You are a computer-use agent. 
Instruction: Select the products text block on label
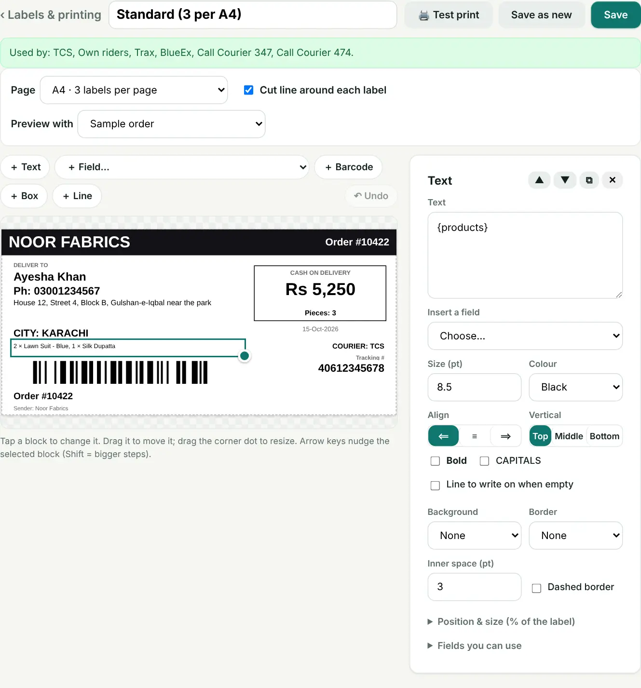click(128, 348)
